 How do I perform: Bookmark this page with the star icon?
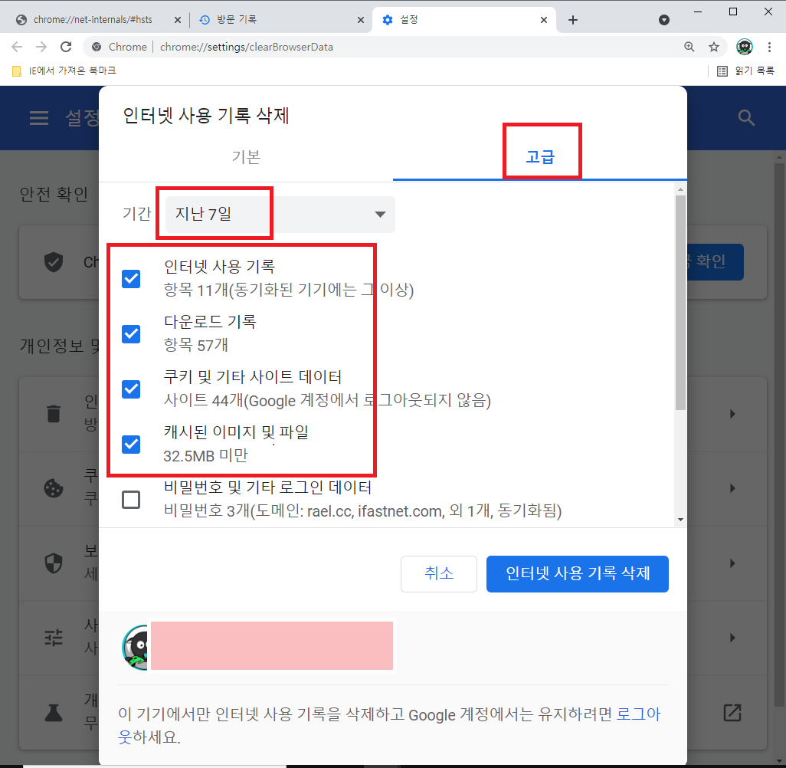[x=714, y=47]
